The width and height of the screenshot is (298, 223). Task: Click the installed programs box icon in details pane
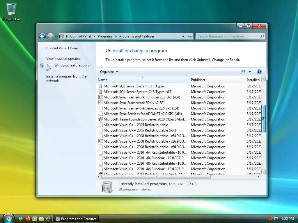click(107, 187)
